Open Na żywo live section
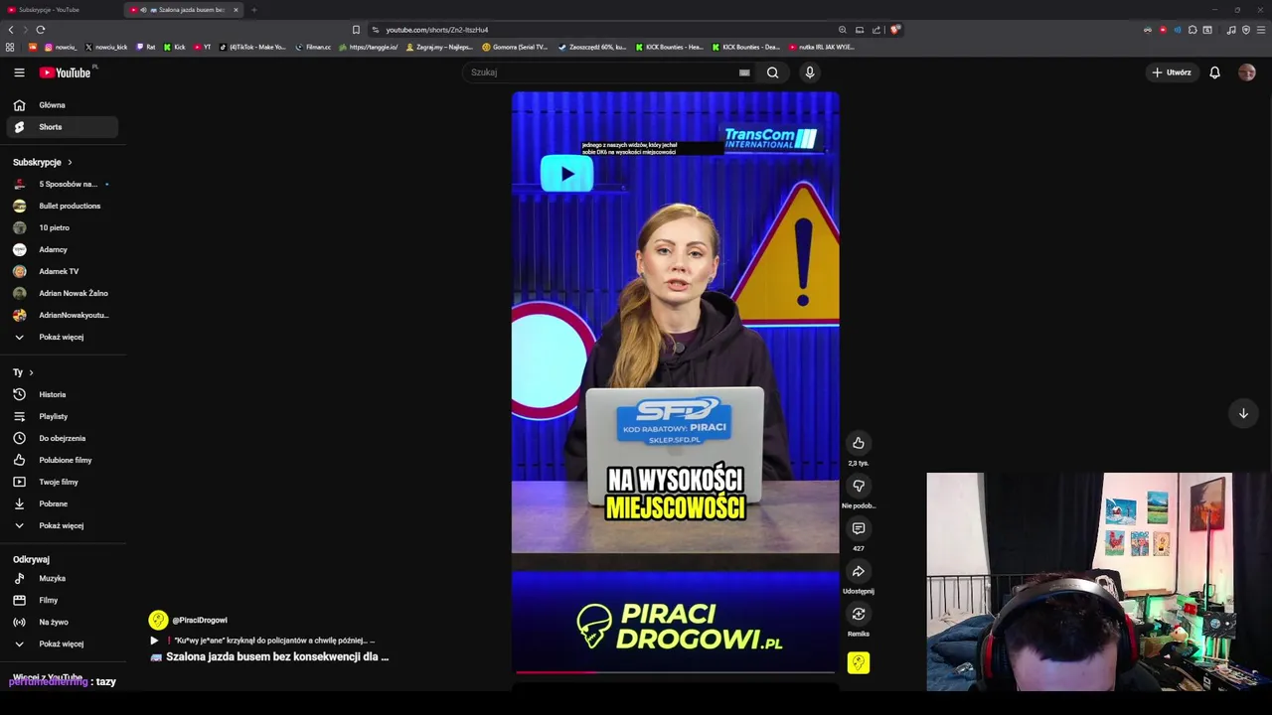Viewport: 1272px width, 715px height. [63, 622]
